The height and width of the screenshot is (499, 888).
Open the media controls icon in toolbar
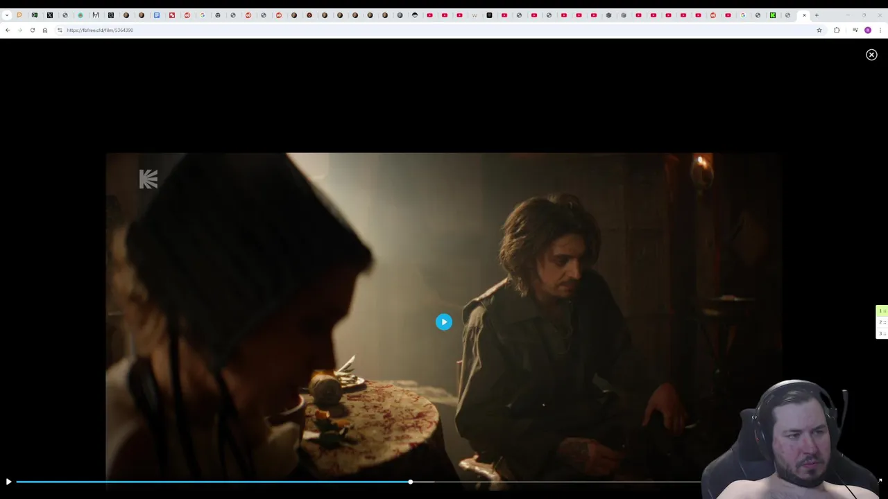click(x=855, y=30)
